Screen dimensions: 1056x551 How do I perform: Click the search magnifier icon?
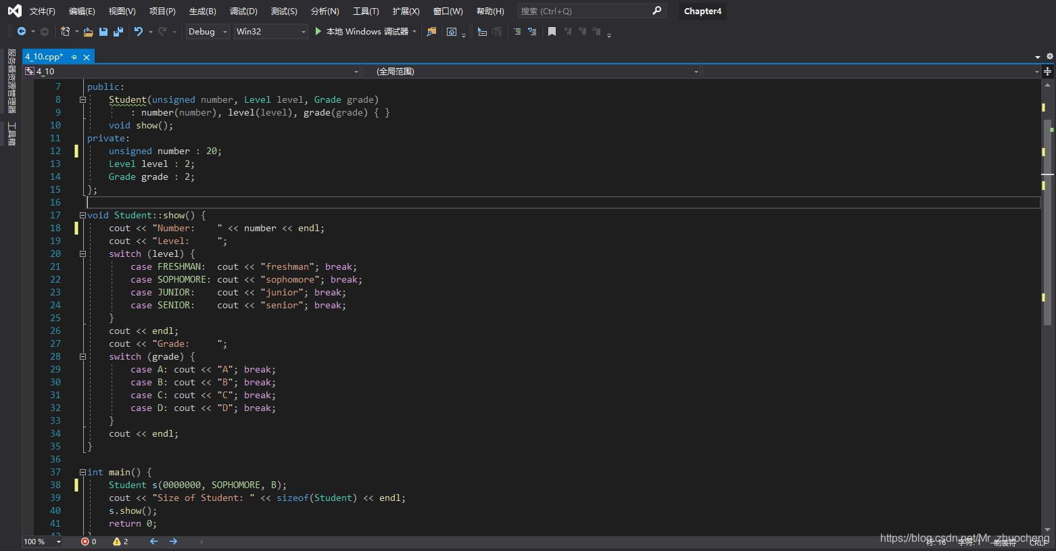(656, 11)
